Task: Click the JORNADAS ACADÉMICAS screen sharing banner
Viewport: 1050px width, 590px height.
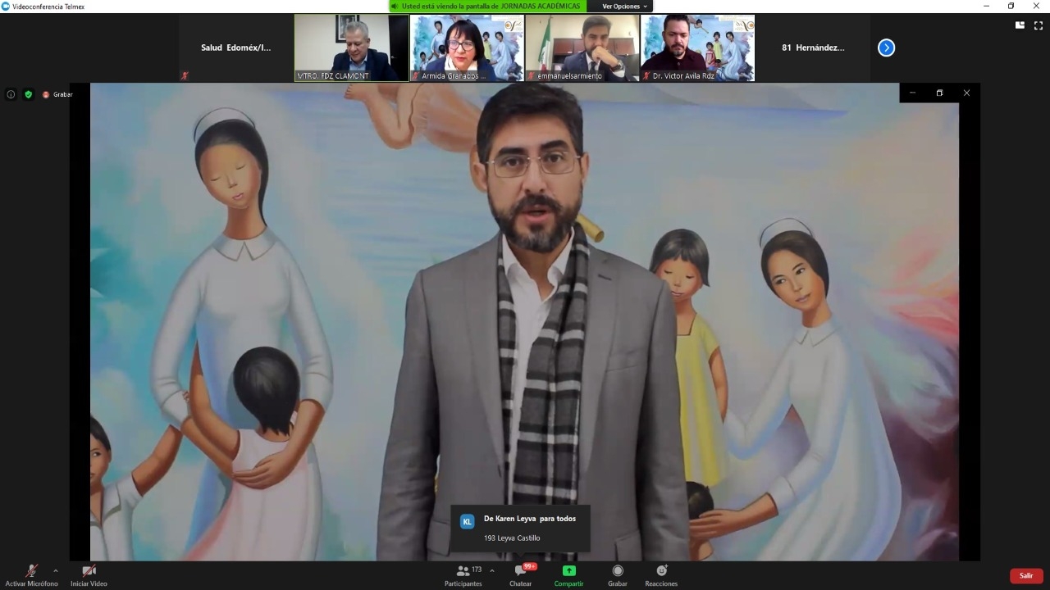Action: pyautogui.click(x=491, y=7)
